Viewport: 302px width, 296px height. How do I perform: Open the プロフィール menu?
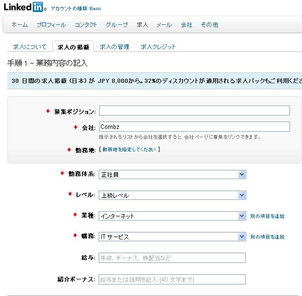pos(51,25)
